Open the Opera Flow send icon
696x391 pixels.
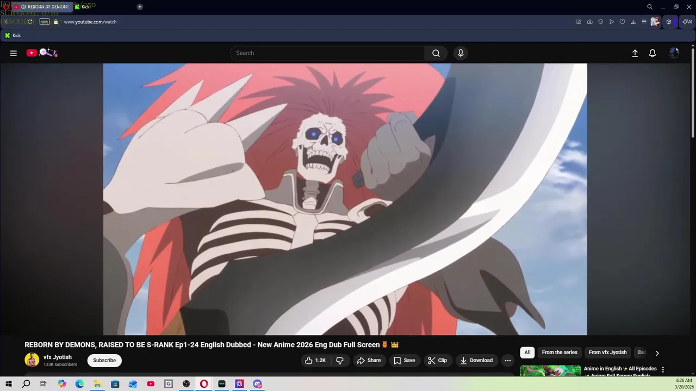click(x=612, y=22)
